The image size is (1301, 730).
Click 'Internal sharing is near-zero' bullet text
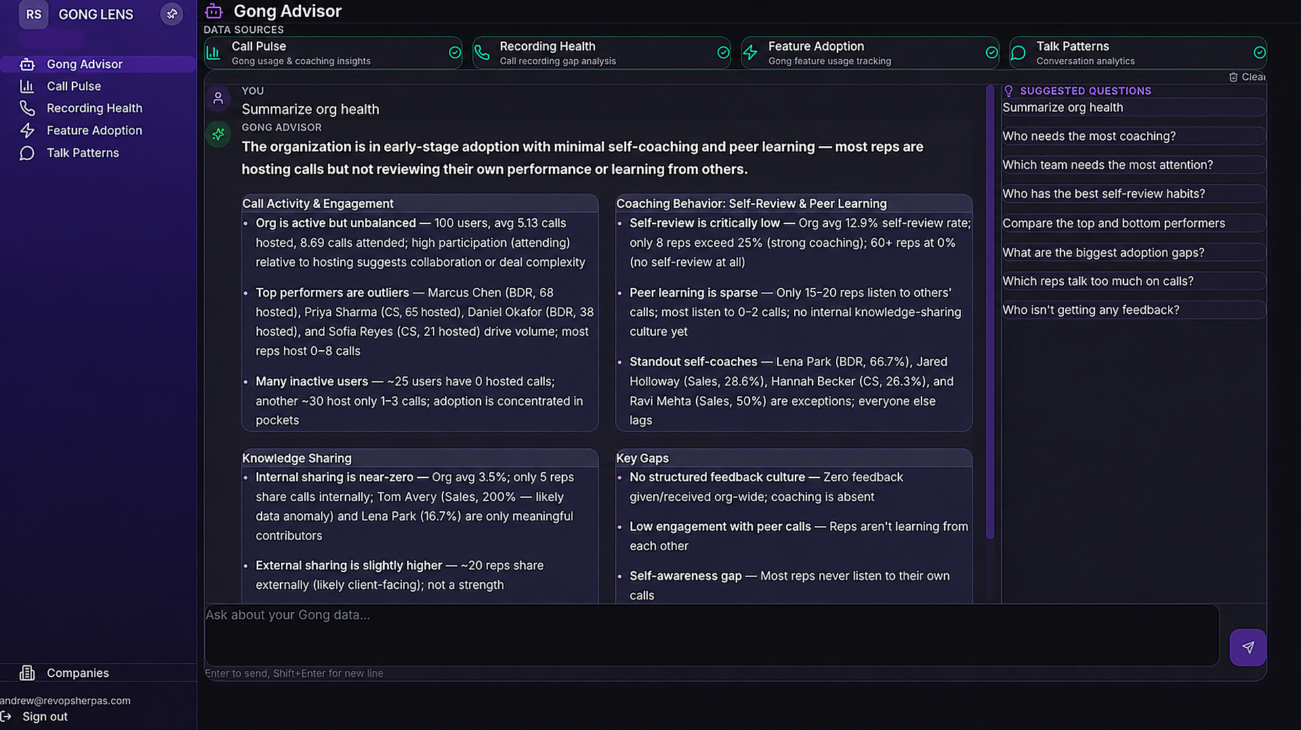[x=334, y=477]
